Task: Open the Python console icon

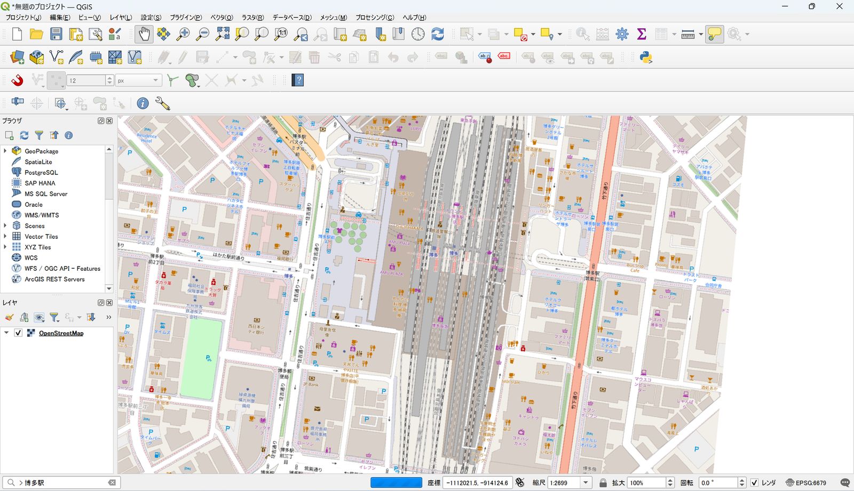Action: [646, 58]
